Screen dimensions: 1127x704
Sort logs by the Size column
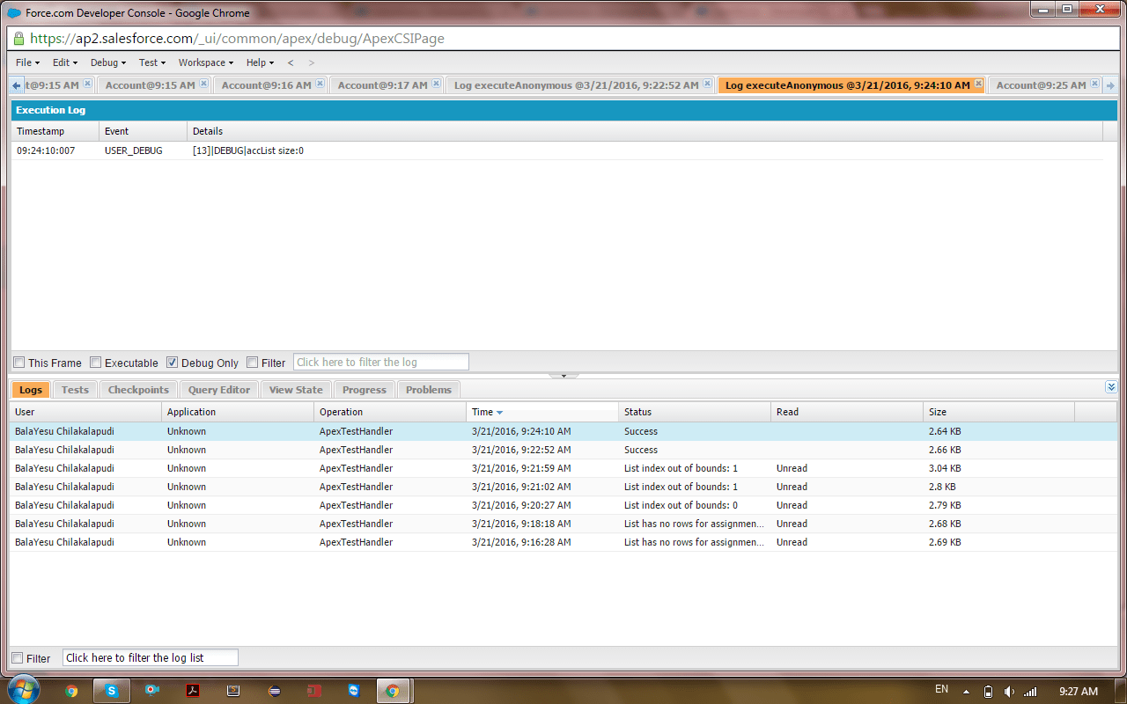pyautogui.click(x=999, y=412)
